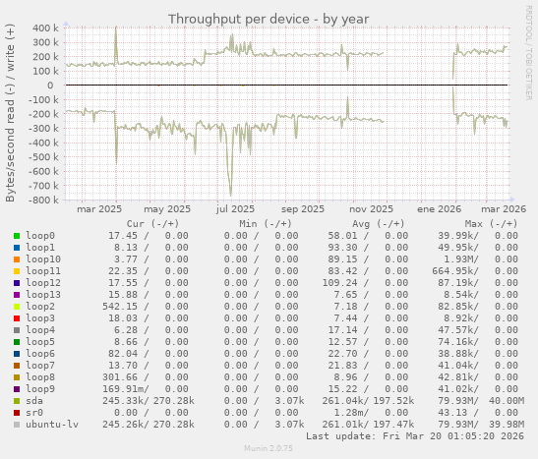Image resolution: width=538 pixels, height=459 pixels.
Task: Click the loop11 yellow color swatch
Action: 17,271
